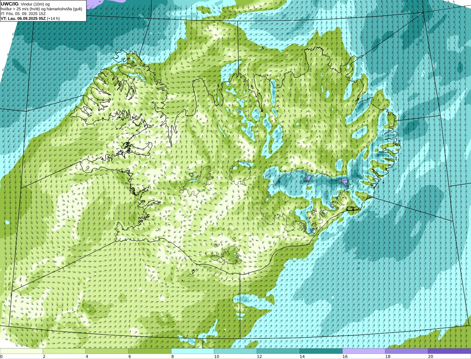Click the "10" legend scale label
Viewport: 471px width, 359px height.
point(216,356)
